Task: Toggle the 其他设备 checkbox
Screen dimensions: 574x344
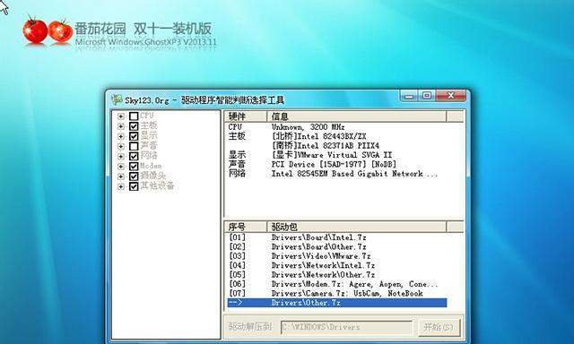Action: tap(134, 186)
